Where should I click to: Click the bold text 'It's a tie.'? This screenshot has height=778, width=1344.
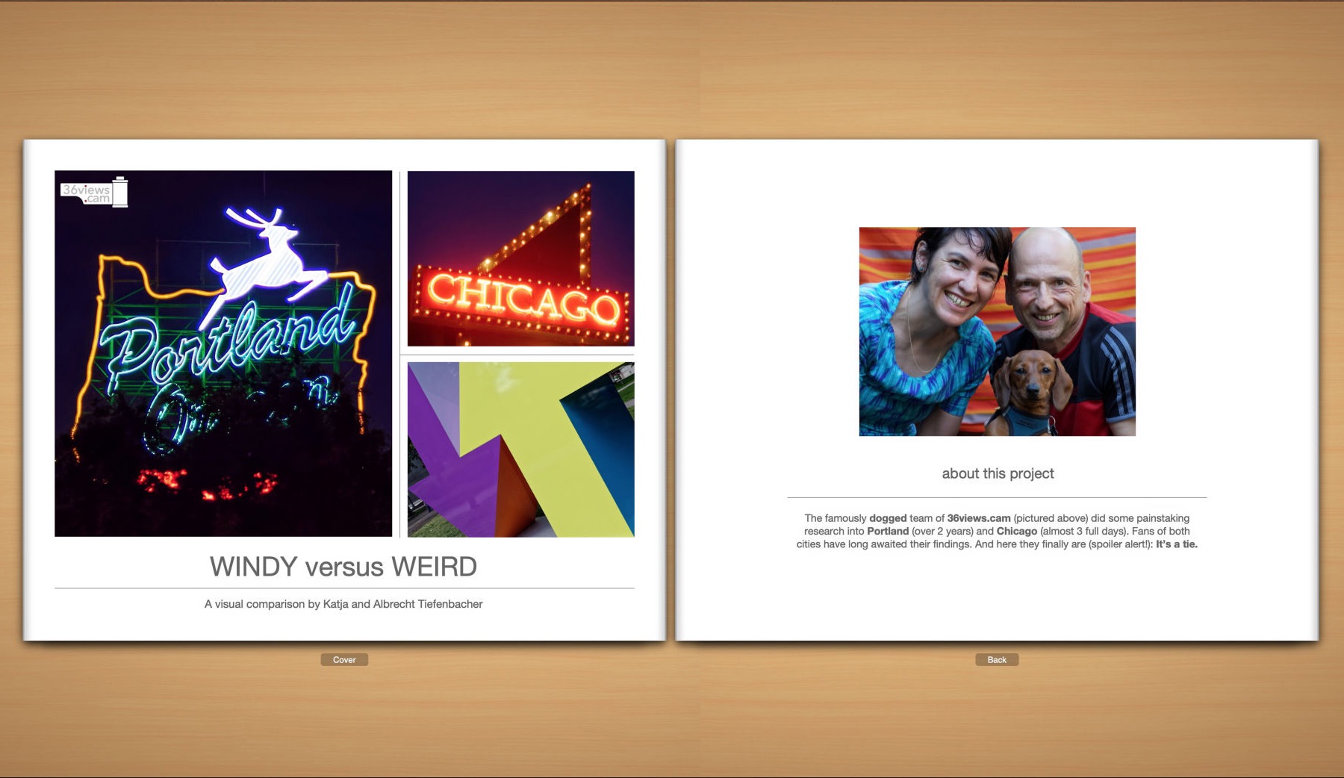(1177, 544)
